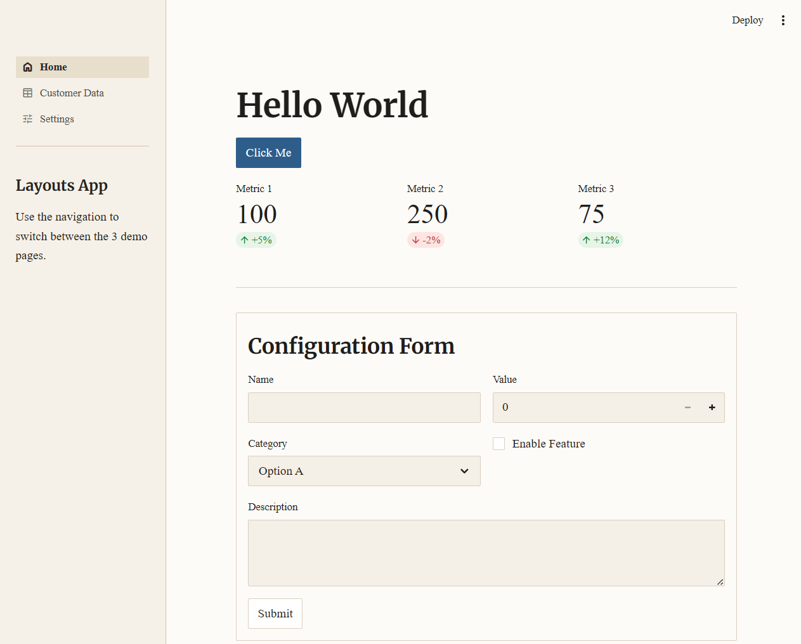Click the Metric 1 label
Image resolution: width=801 pixels, height=644 pixels.
click(x=254, y=189)
